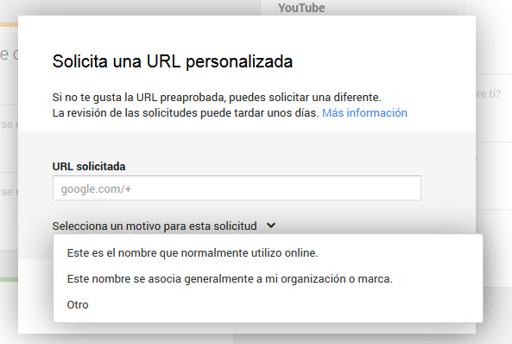
Task: Focus the 'URL solicitada' input field
Action: click(x=237, y=188)
